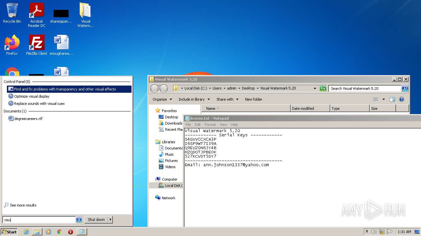Toggle the preview pane icon
This screenshot has height=236, width=421.
[x=392, y=99]
